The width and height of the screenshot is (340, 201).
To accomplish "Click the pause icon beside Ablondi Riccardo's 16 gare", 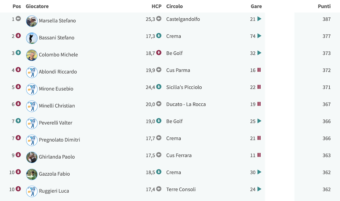I will (259, 70).
